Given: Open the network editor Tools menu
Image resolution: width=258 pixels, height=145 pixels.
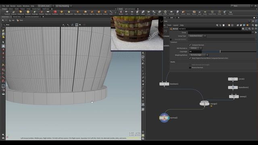Looking at the screenshot, I should pyautogui.click(x=169, y=25).
